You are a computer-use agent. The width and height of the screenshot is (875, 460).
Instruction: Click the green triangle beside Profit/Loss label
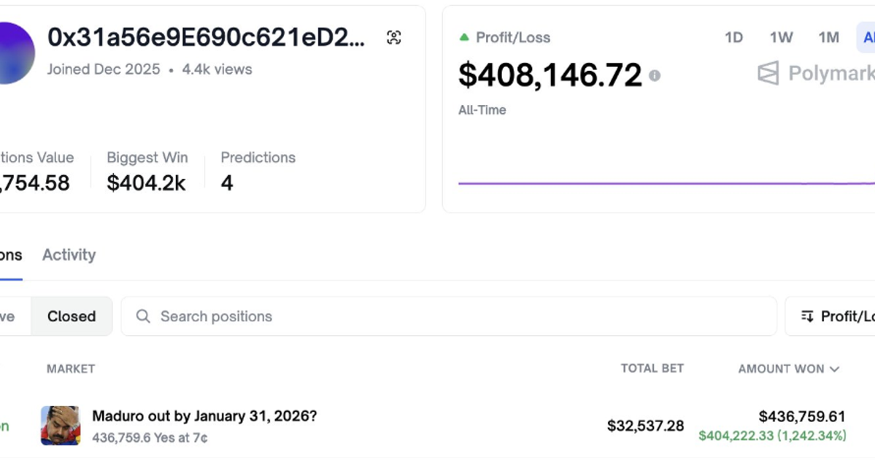(x=464, y=37)
